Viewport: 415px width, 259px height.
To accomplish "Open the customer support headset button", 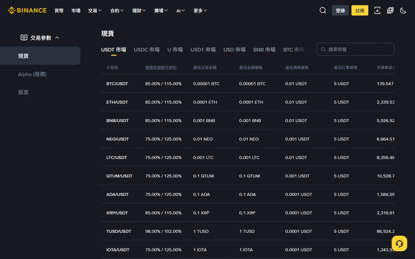I will point(399,243).
